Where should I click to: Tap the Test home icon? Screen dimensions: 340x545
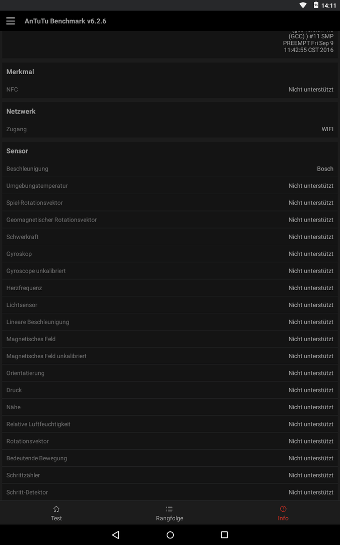[x=56, y=509]
